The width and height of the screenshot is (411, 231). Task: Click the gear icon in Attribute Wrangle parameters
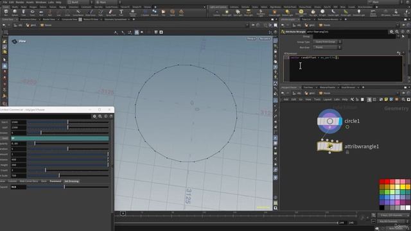click(391, 31)
